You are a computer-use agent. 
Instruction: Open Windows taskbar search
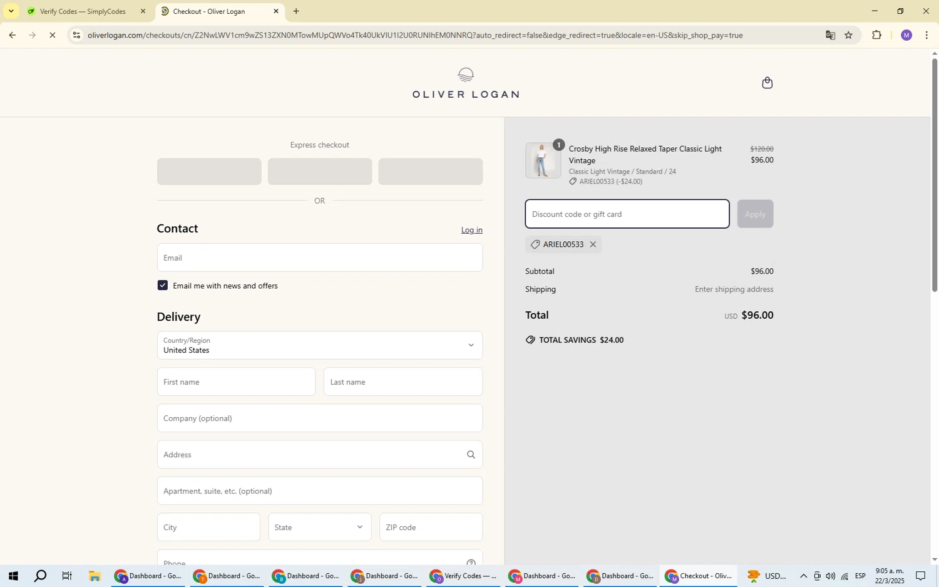pyautogui.click(x=40, y=576)
